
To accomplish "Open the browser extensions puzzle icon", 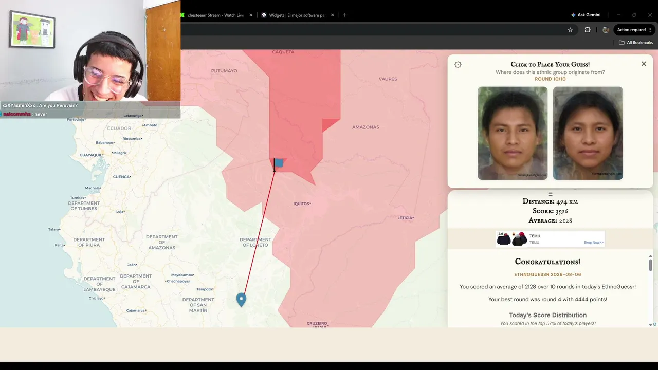I will click(588, 30).
